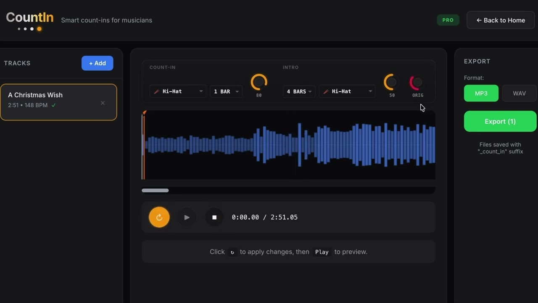Click the refresh icon in the hint text
The height and width of the screenshot is (303, 538).
pos(232,252)
